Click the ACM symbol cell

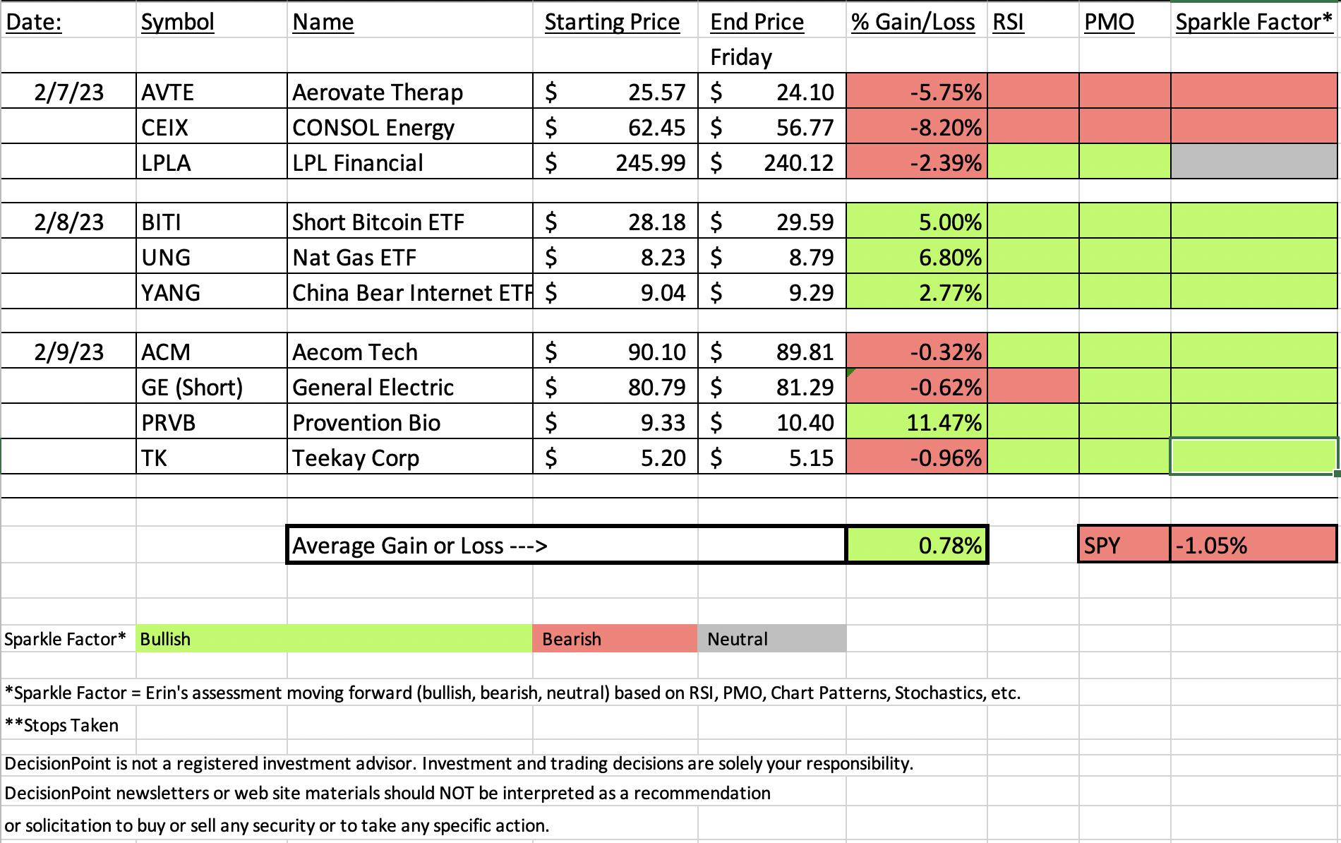(x=211, y=351)
